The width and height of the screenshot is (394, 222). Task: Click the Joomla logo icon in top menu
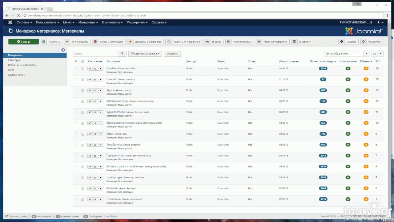(x=10, y=22)
